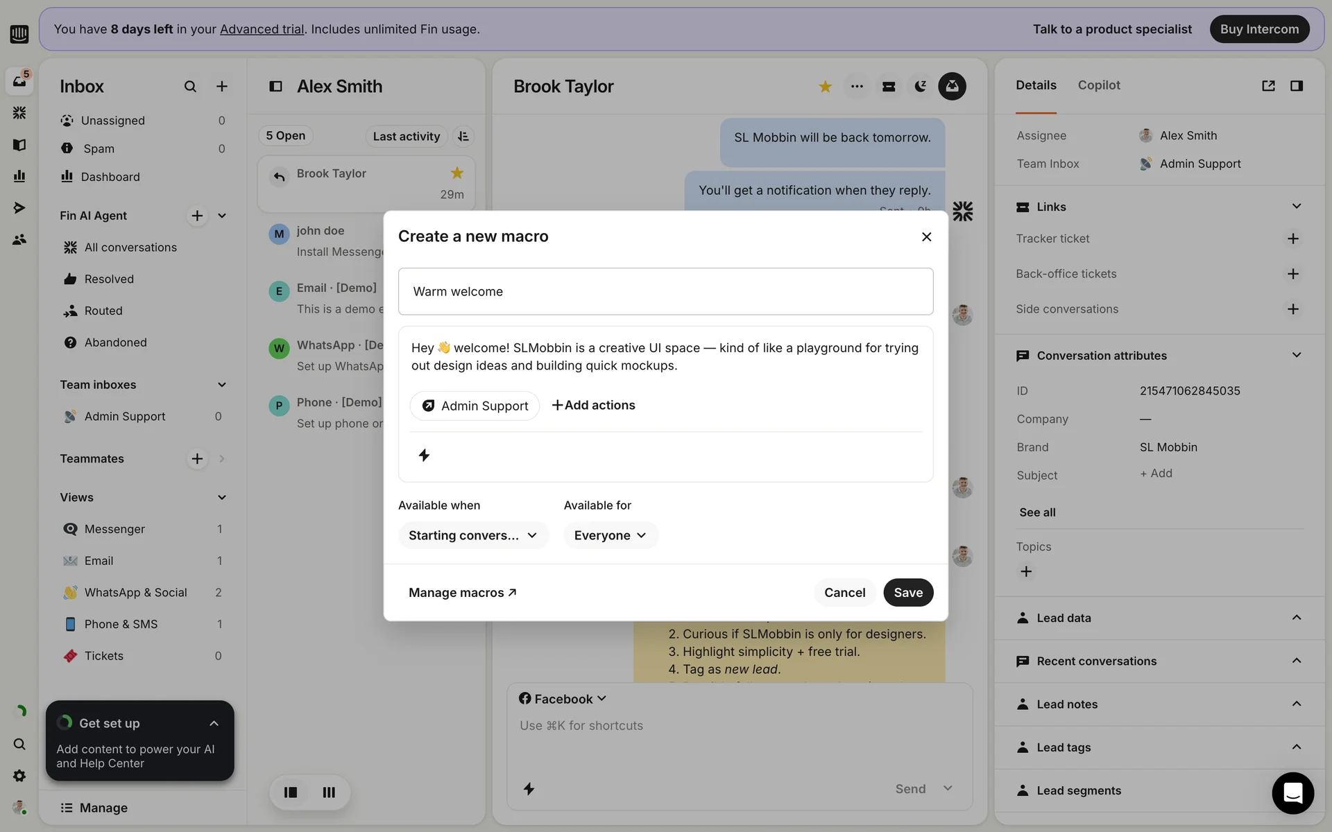
Task: Save the new macro
Action: point(907,593)
